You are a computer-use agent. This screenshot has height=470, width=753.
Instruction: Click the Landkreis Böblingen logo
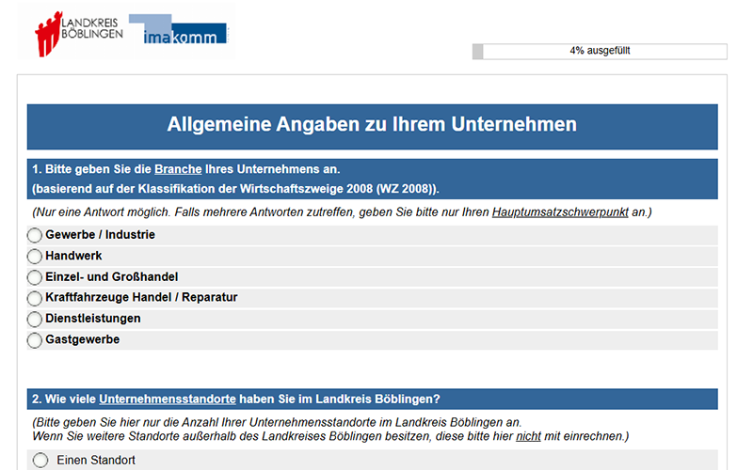(x=78, y=33)
